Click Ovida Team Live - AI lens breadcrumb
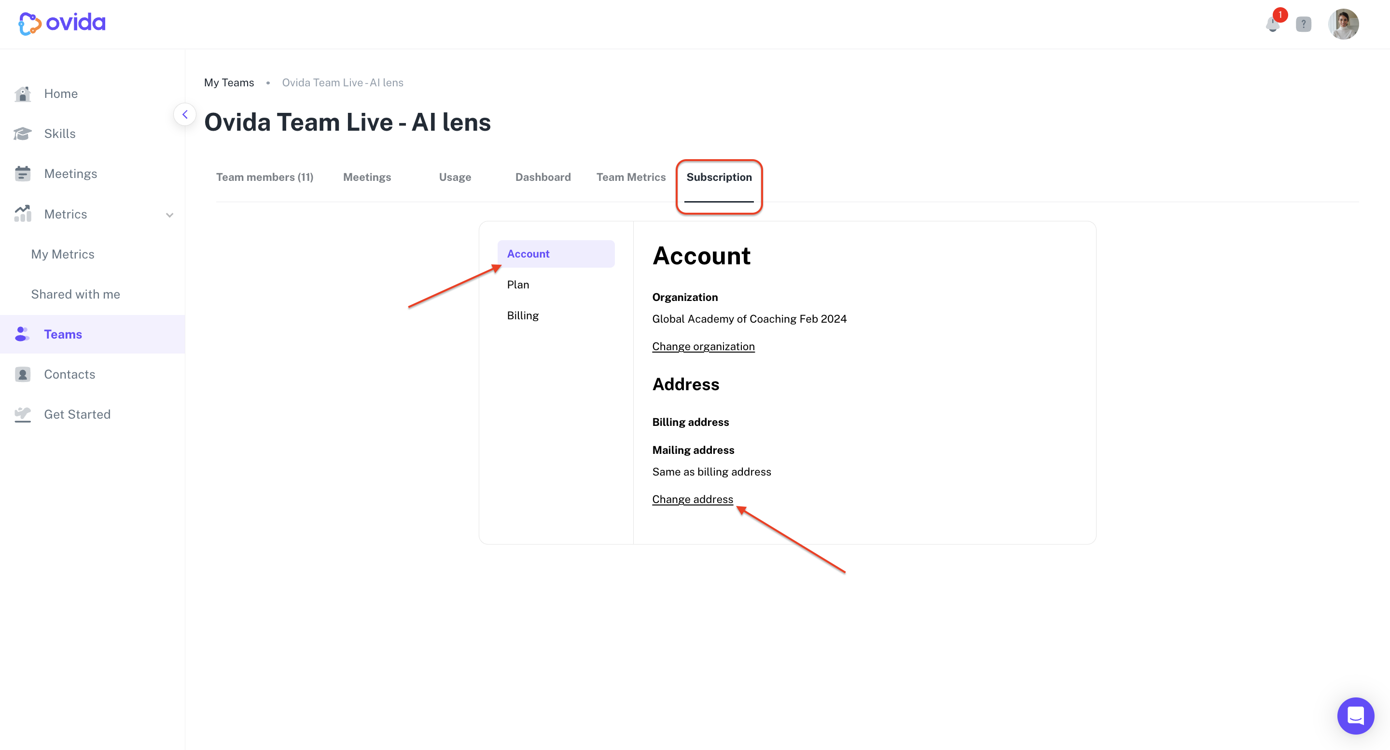1390x750 pixels. tap(343, 82)
